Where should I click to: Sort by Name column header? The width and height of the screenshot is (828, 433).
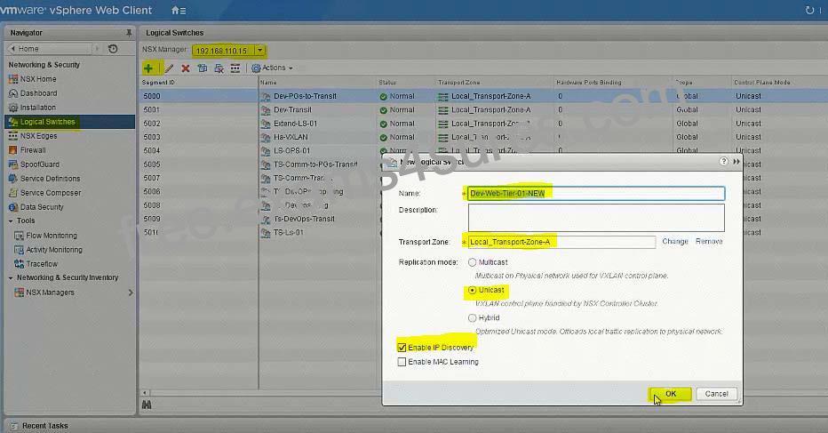point(317,83)
